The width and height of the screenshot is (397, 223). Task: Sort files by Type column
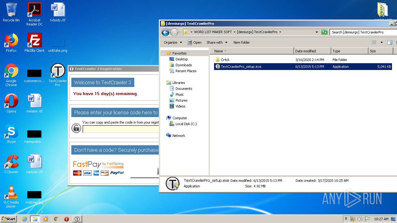click(x=350, y=51)
